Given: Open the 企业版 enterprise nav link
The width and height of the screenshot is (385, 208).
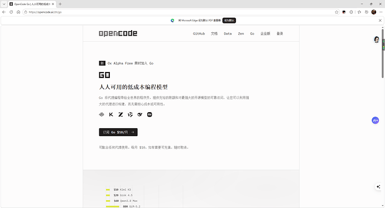Looking at the screenshot, I should [x=265, y=33].
